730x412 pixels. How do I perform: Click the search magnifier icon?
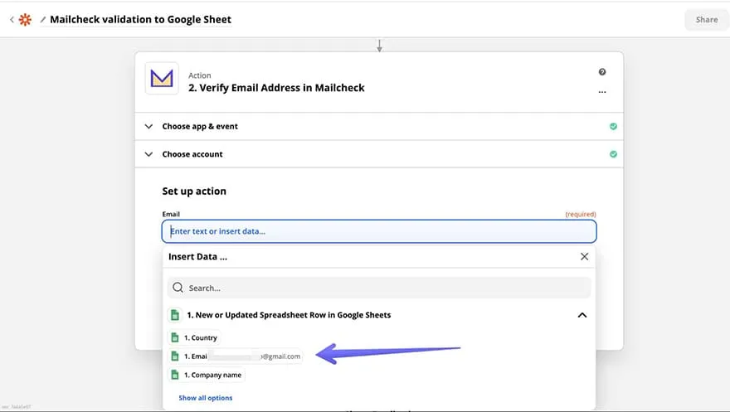point(178,288)
